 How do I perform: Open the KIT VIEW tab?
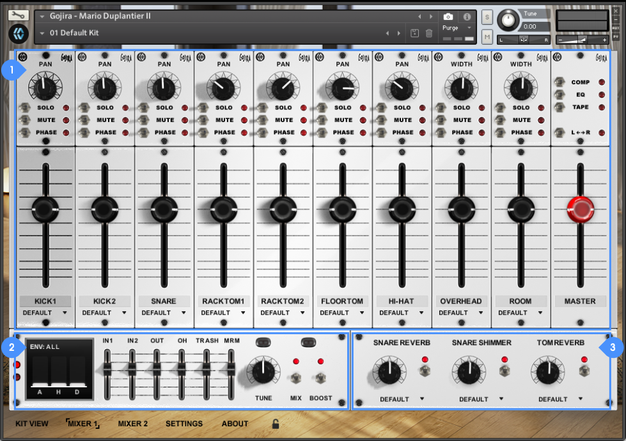[32, 424]
